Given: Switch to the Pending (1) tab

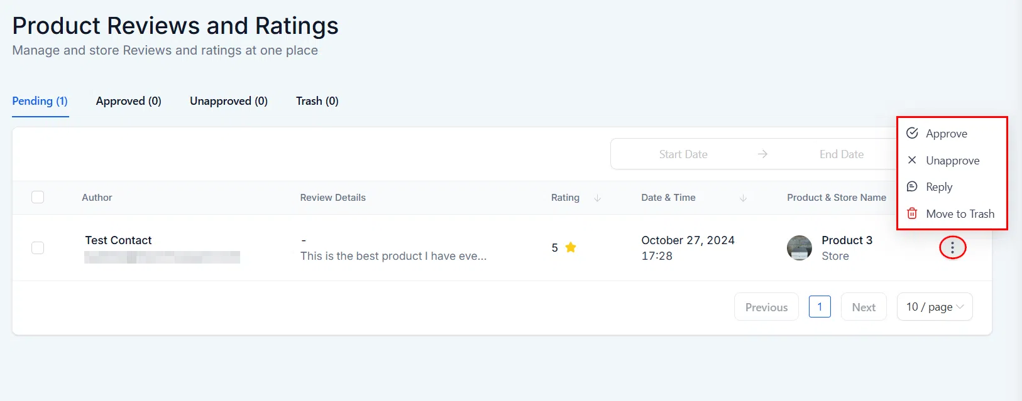Looking at the screenshot, I should (40, 101).
